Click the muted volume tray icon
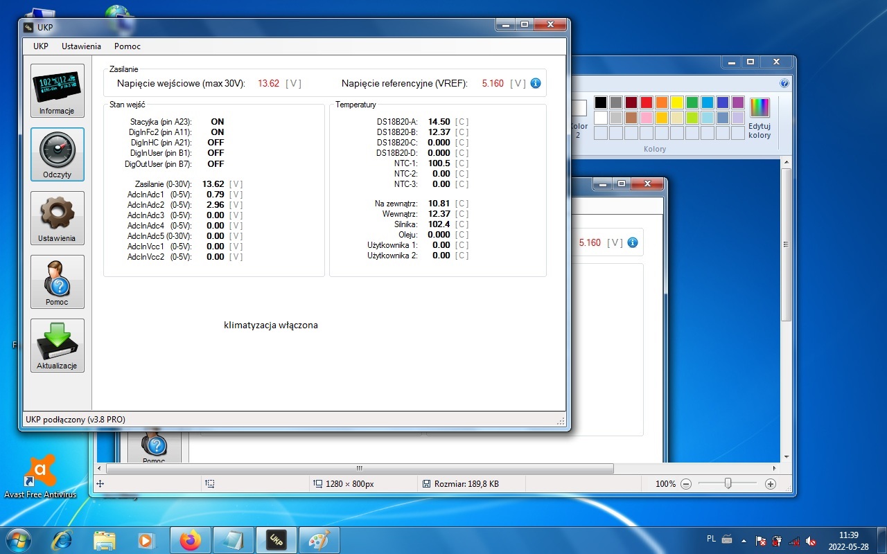The height and width of the screenshot is (554, 887). tap(811, 540)
